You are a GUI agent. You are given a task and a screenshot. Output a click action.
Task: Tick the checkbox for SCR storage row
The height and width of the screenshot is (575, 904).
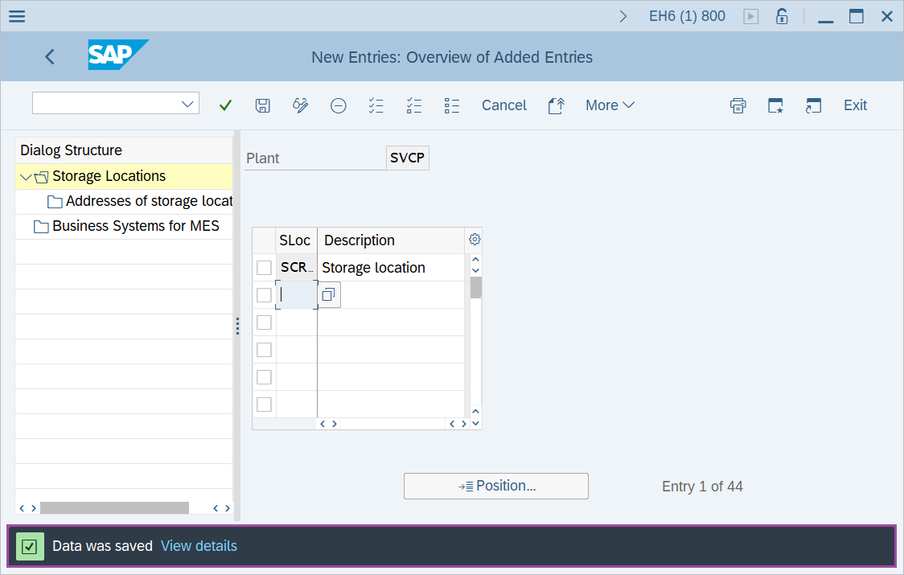(x=264, y=268)
